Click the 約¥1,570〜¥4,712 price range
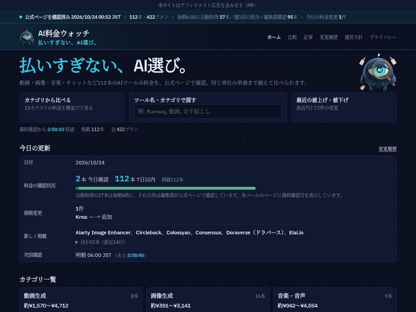The image size is (416, 312). click(46, 306)
